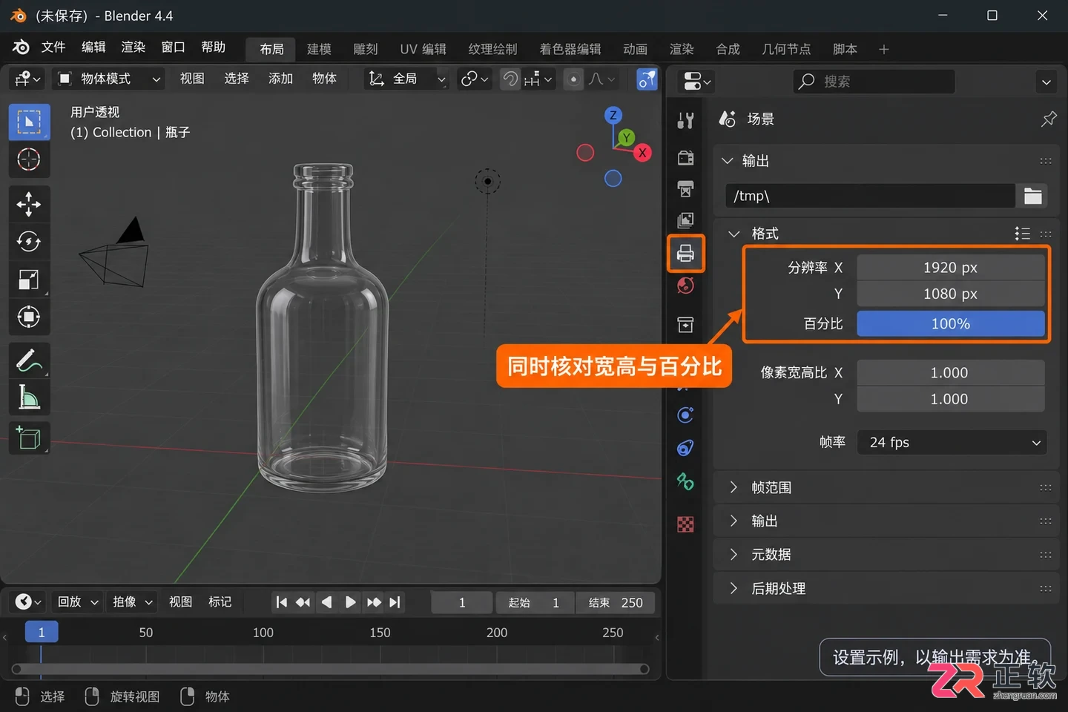Click play animation forward button
This screenshot has width=1068, height=712.
tap(350, 602)
